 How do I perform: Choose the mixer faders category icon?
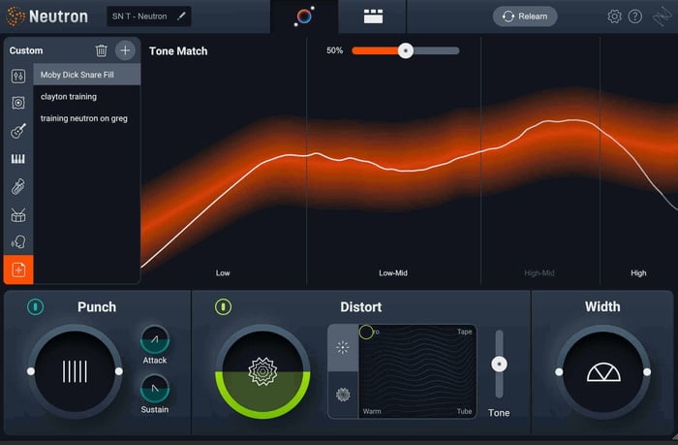18,77
